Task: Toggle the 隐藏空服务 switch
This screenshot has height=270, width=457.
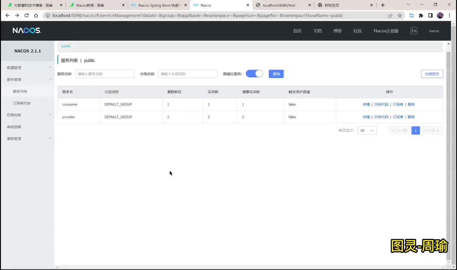Action: click(x=254, y=73)
